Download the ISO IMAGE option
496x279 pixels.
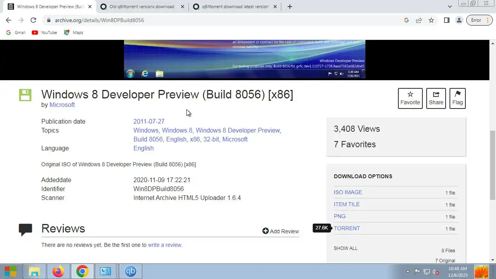[x=348, y=192]
